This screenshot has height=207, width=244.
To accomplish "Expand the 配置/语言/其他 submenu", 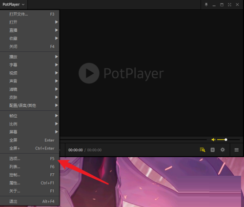I will point(30,105).
